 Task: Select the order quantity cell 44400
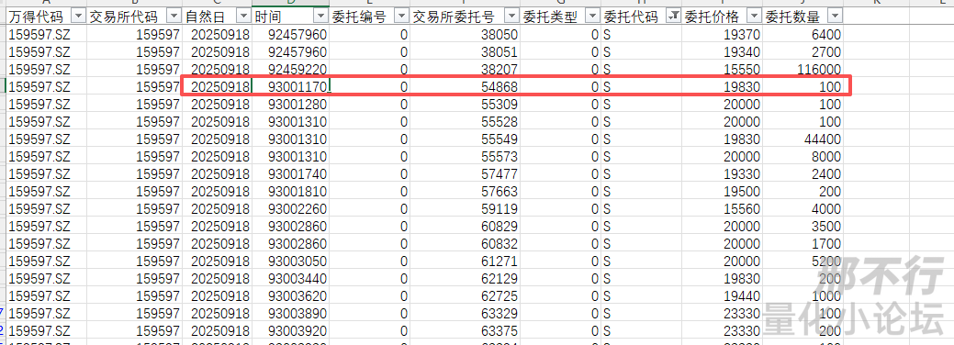(x=803, y=139)
